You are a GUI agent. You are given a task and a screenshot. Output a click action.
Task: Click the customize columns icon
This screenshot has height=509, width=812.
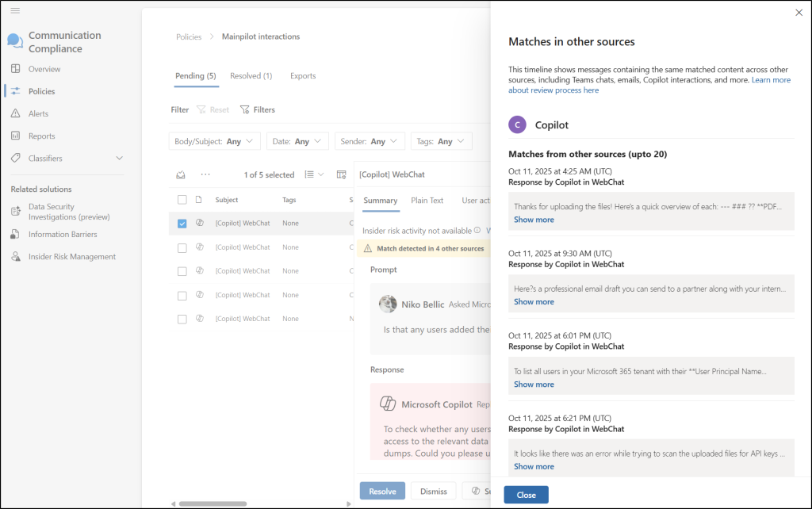341,174
